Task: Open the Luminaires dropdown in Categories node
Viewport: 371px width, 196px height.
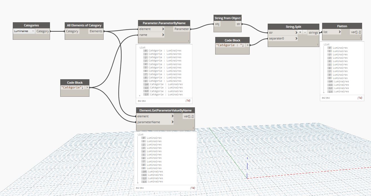Action: (x=24, y=31)
